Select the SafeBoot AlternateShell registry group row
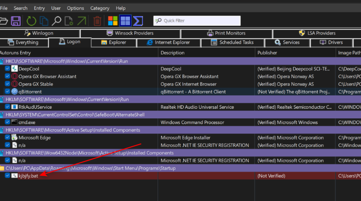This screenshot has width=361, height=201. (180, 115)
